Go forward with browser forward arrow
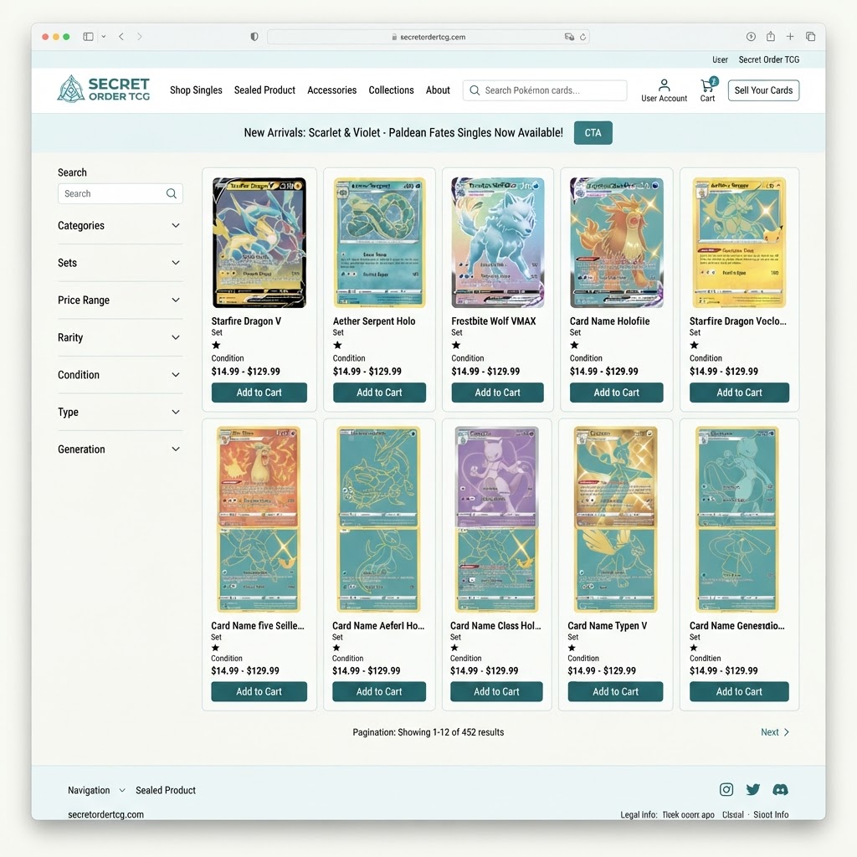Screen dimensions: 857x857 [140, 37]
